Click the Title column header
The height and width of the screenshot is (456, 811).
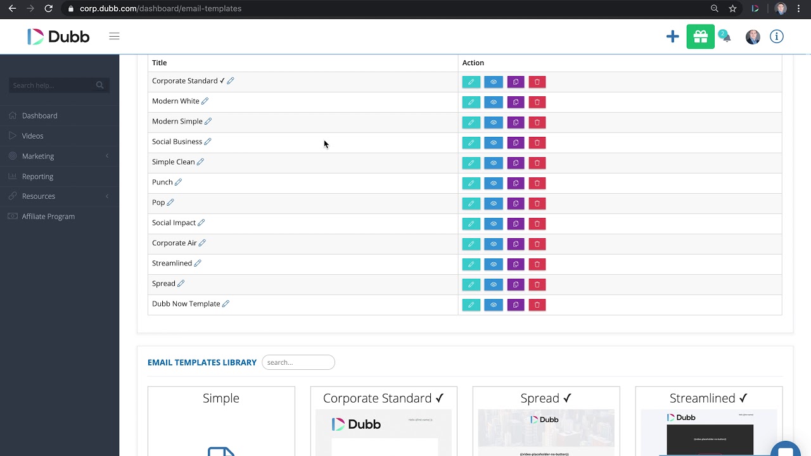click(160, 63)
